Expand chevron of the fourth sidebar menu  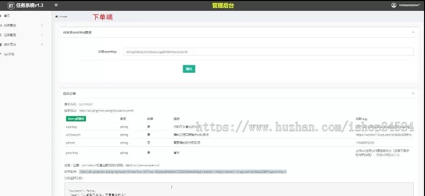(x=42, y=44)
